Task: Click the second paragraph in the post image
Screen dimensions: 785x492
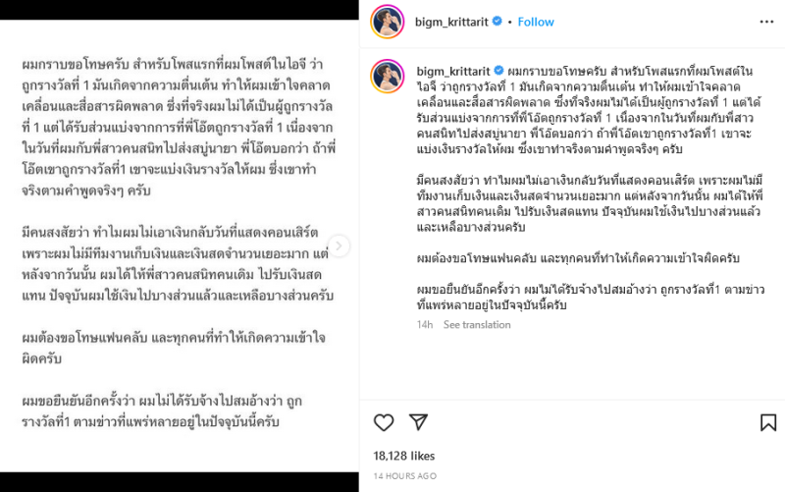Action: pyautogui.click(x=178, y=264)
